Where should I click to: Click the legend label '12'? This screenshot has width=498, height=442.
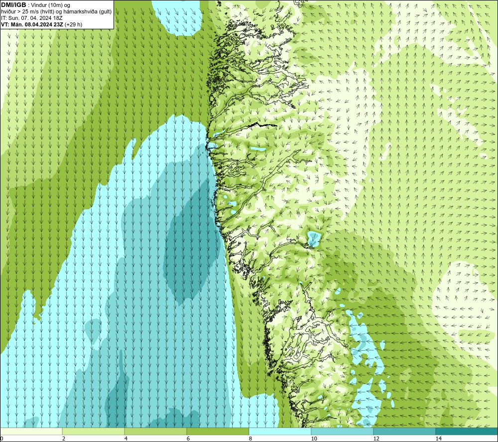click(x=376, y=439)
